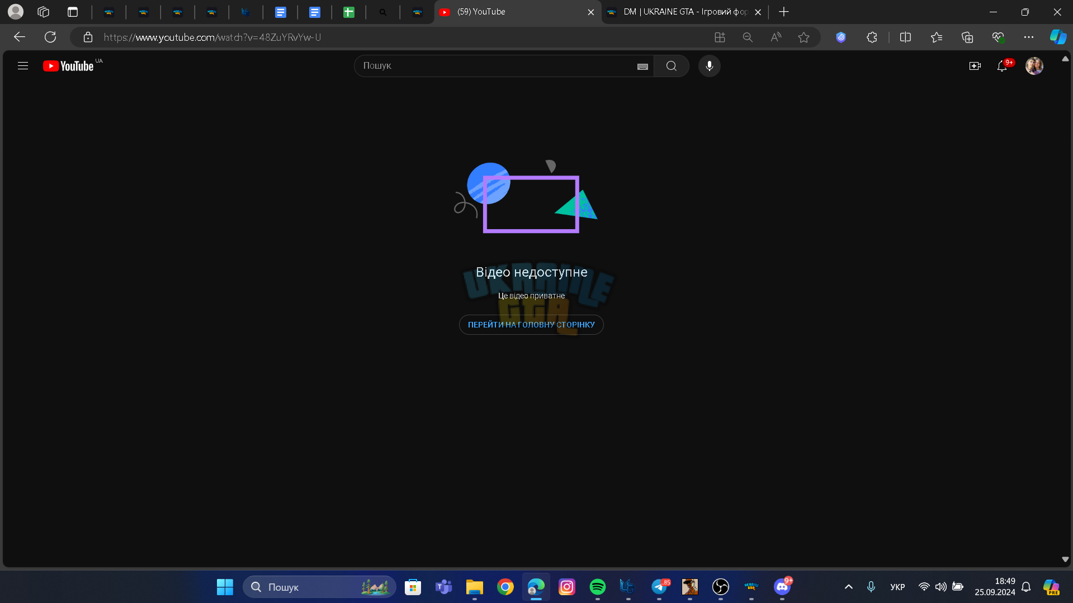The height and width of the screenshot is (603, 1073).
Task: Open Copilot sidebar in Edge
Action: [1058, 37]
